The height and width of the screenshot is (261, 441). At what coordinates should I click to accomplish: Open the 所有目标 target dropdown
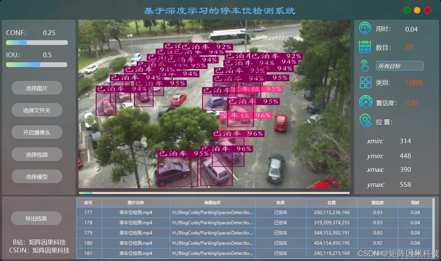point(399,65)
